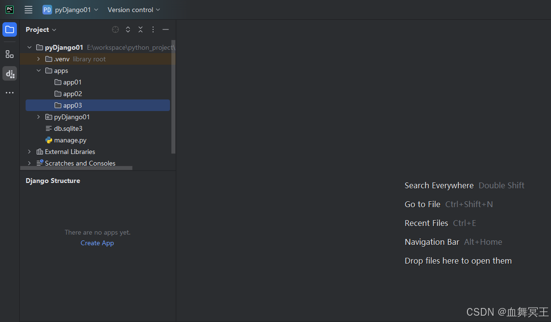Select the app03 folder
The height and width of the screenshot is (322, 551).
point(98,105)
